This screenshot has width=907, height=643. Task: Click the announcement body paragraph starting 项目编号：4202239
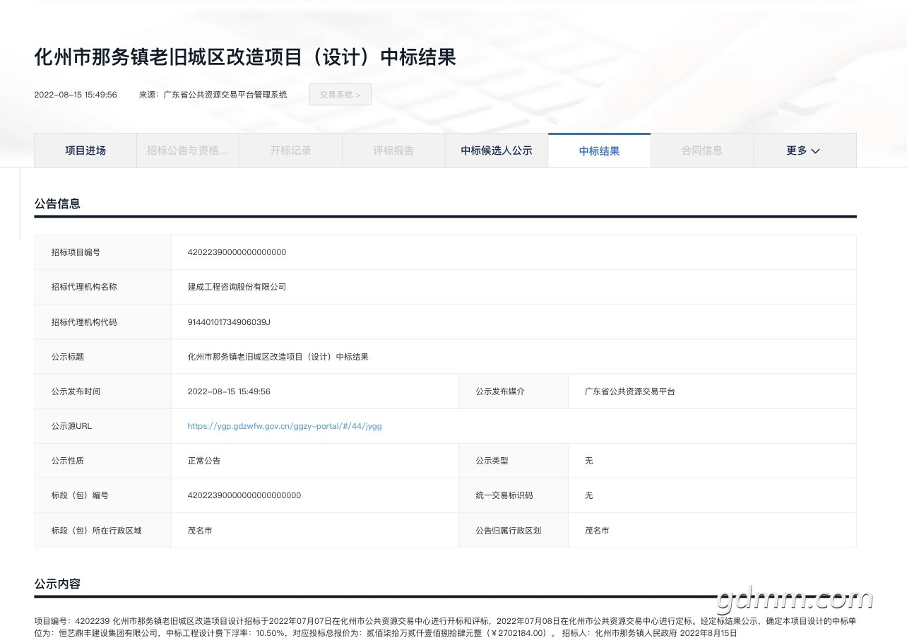pyautogui.click(x=445, y=627)
